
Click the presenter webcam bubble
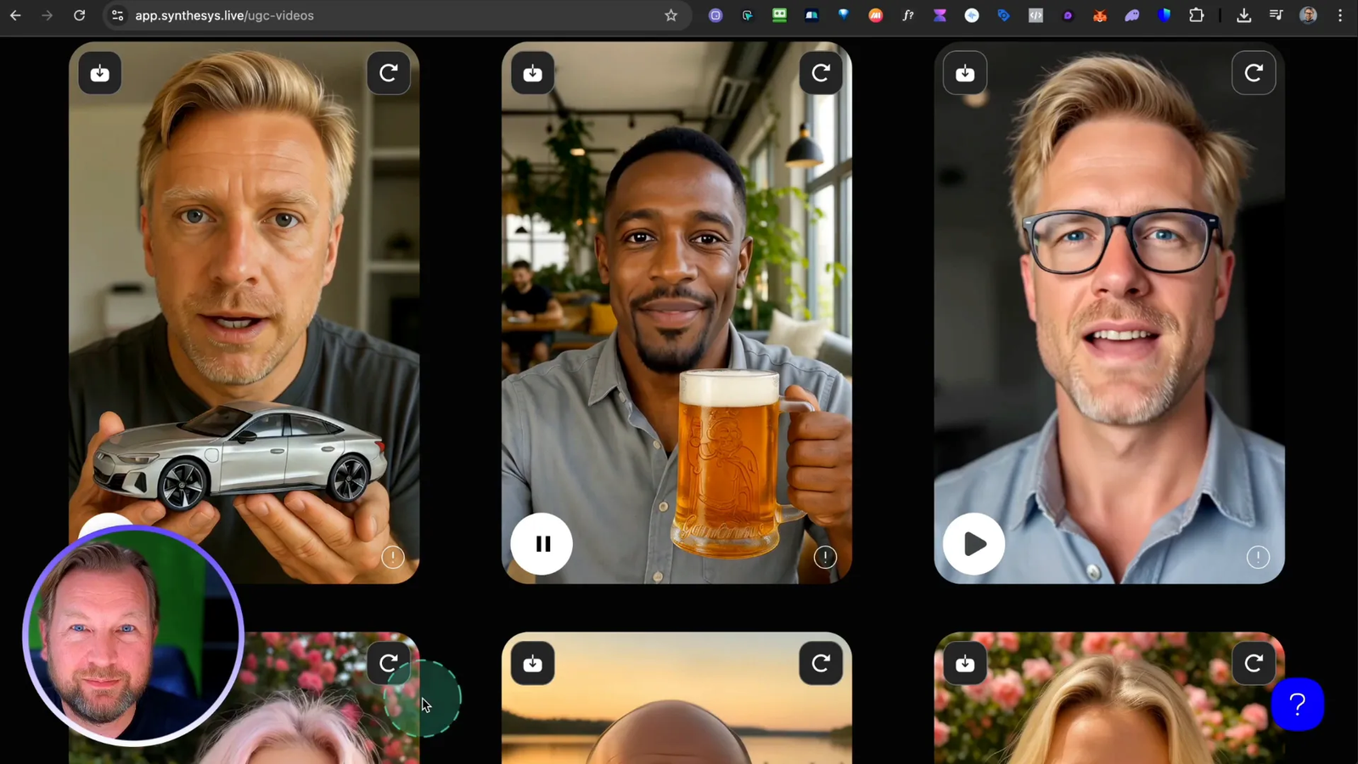[133, 635]
